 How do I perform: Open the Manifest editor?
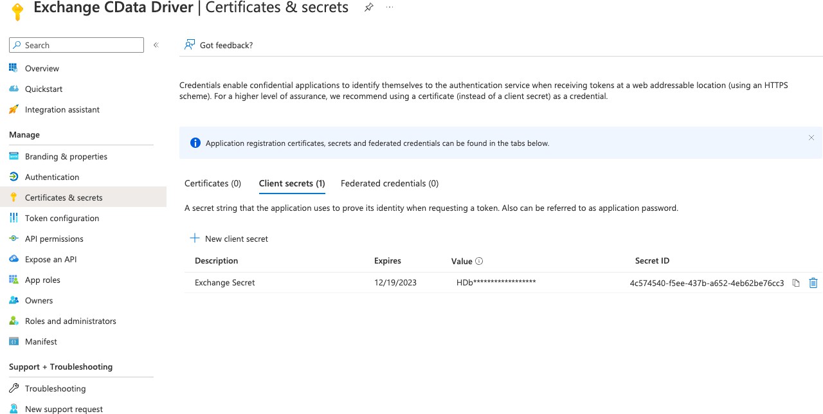tap(41, 341)
